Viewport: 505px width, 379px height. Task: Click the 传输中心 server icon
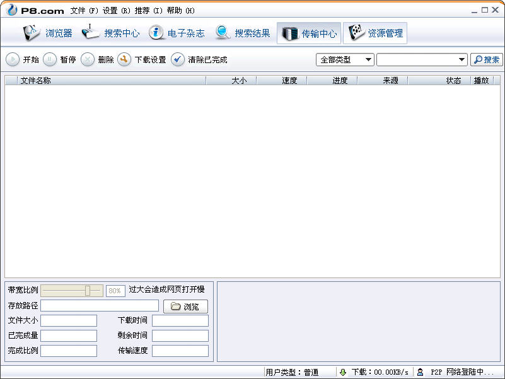[290, 33]
